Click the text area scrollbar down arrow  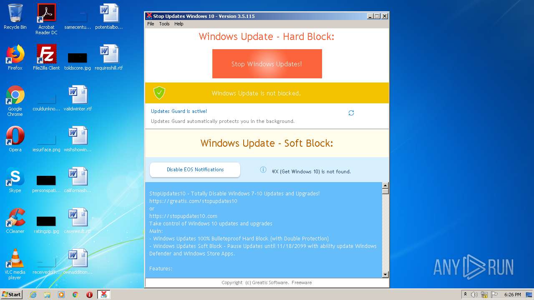[385, 274]
